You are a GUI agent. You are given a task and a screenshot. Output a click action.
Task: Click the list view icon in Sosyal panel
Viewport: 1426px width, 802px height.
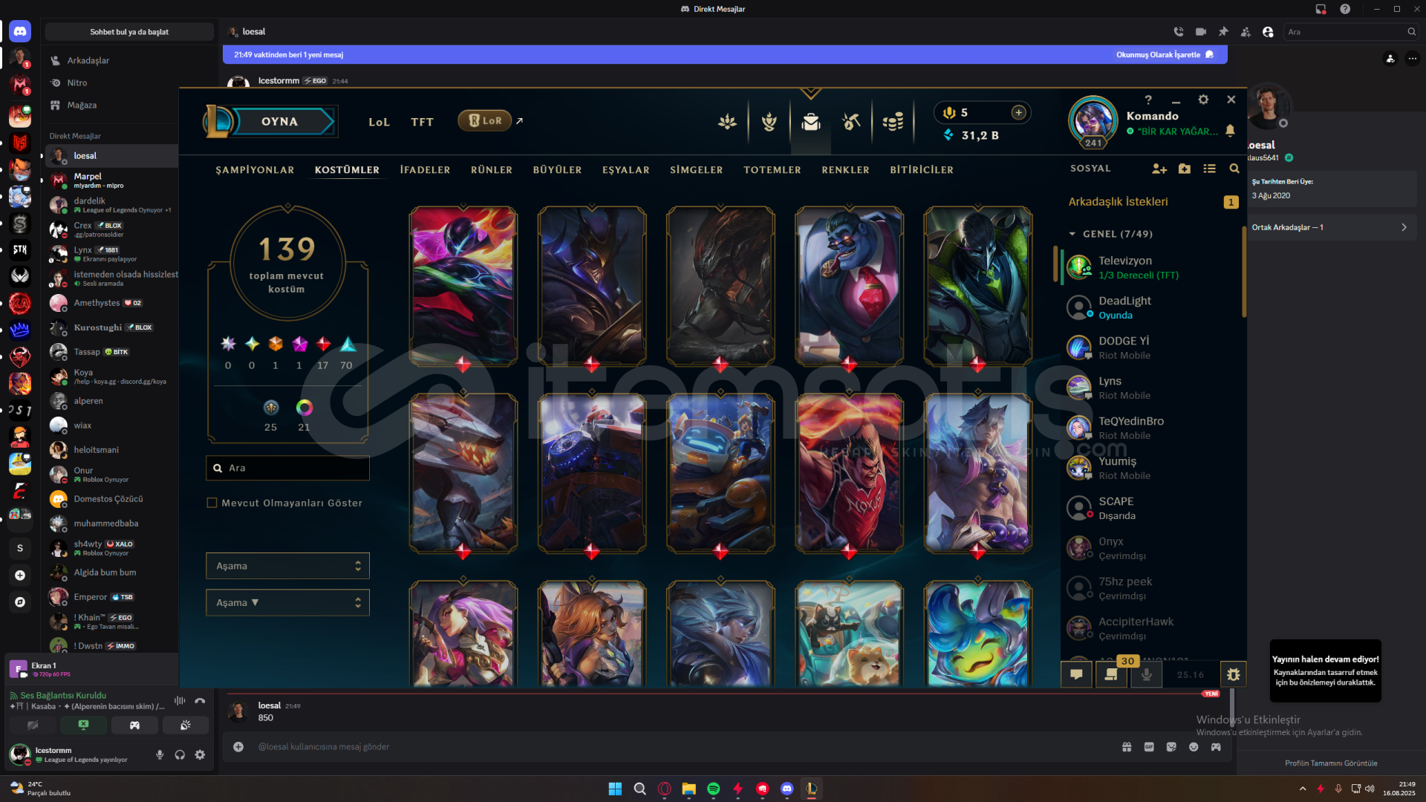point(1209,169)
